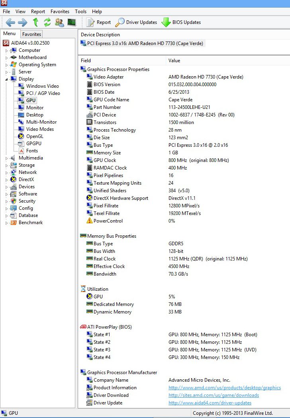Screen dimensions: 290x418
Task: Click the Forward arrow toolbar icon
Action: click(23, 22)
